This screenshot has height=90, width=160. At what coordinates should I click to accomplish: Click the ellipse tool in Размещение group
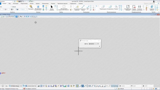(90, 6)
